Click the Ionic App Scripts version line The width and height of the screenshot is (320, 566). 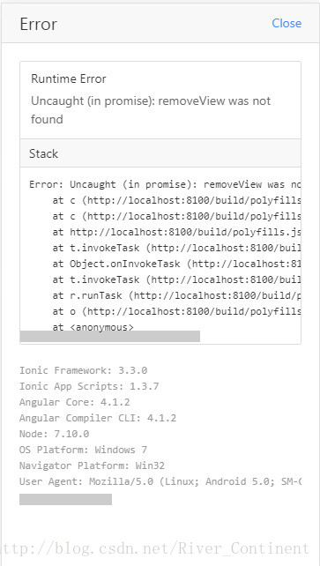pyautogui.click(x=89, y=386)
